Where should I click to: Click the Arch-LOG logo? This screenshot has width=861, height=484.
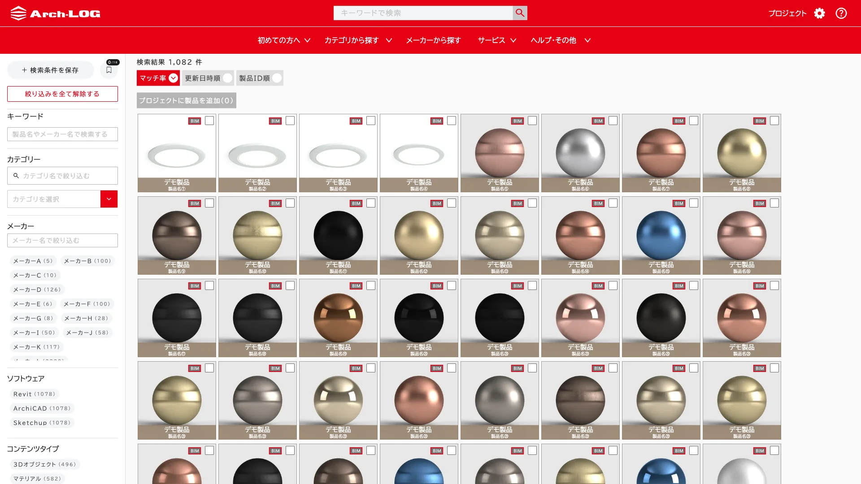click(x=55, y=13)
